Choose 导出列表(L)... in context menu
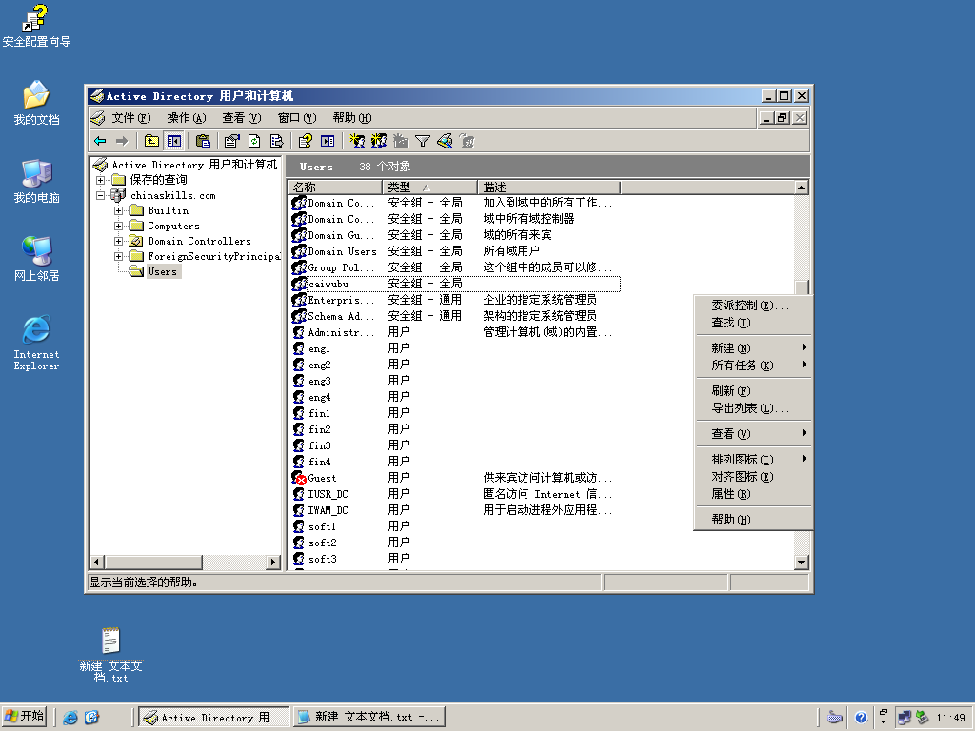The width and height of the screenshot is (975, 731). click(x=753, y=408)
